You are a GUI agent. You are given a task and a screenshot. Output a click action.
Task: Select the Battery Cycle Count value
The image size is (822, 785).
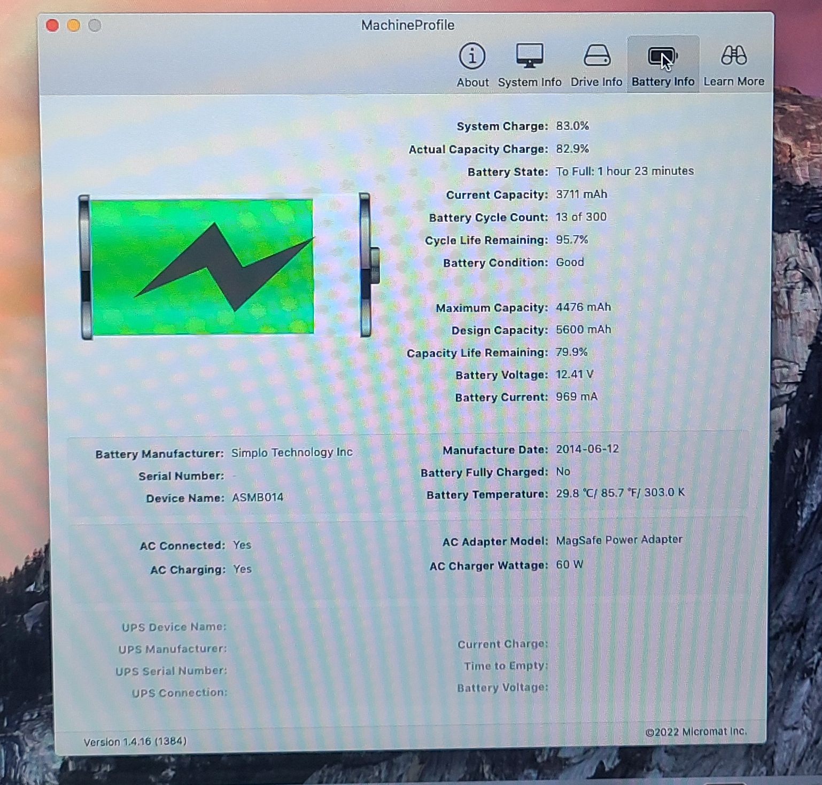(580, 217)
